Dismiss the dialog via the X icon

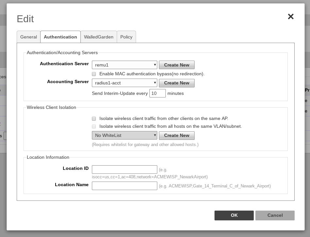point(291,17)
